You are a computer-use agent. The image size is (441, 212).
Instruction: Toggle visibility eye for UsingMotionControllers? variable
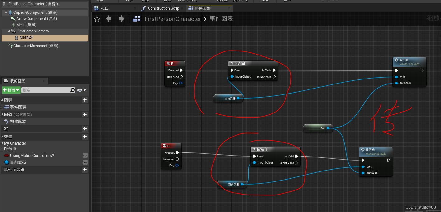coord(85,155)
